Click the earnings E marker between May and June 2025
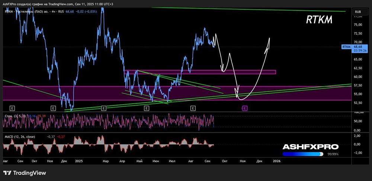The image size is (372, 181). point(147,108)
